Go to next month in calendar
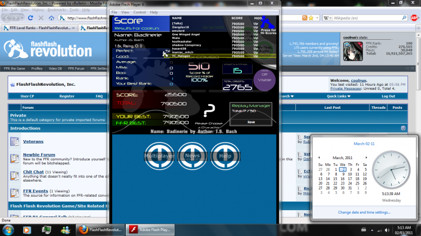Screen dimensions: 421x236 click(x=366, y=158)
